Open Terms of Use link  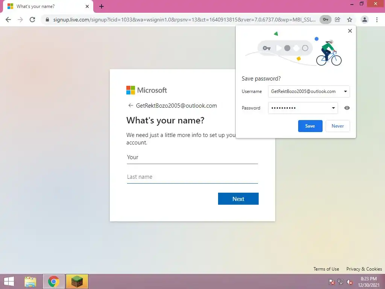[326, 269]
